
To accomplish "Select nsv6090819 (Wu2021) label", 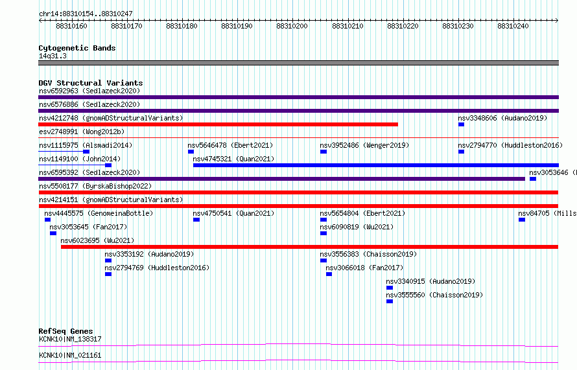I will (357, 227).
